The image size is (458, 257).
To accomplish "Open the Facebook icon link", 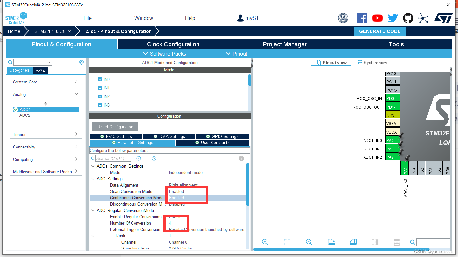I will tap(362, 18).
